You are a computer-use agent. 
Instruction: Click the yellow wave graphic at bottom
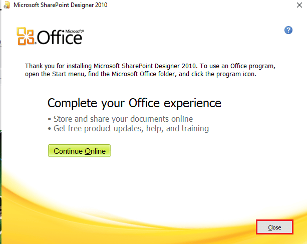[150, 210]
